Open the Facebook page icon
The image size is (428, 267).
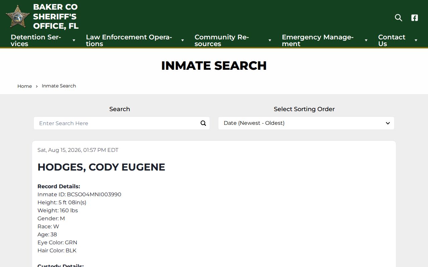click(415, 18)
